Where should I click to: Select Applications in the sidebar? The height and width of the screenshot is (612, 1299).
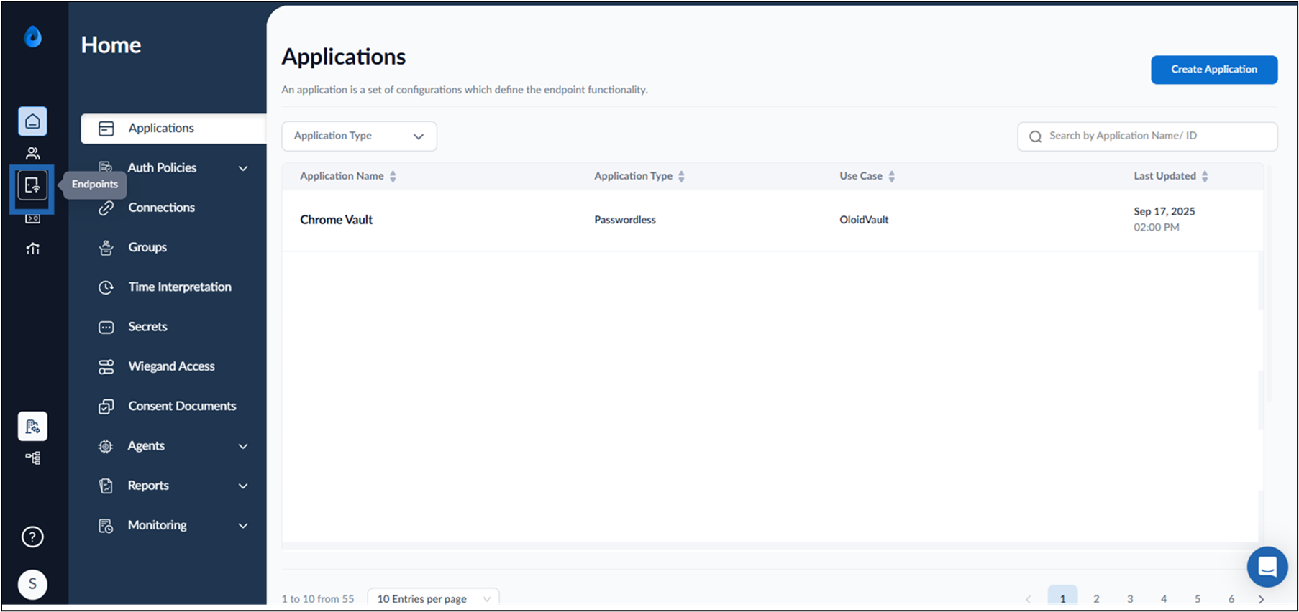point(173,129)
